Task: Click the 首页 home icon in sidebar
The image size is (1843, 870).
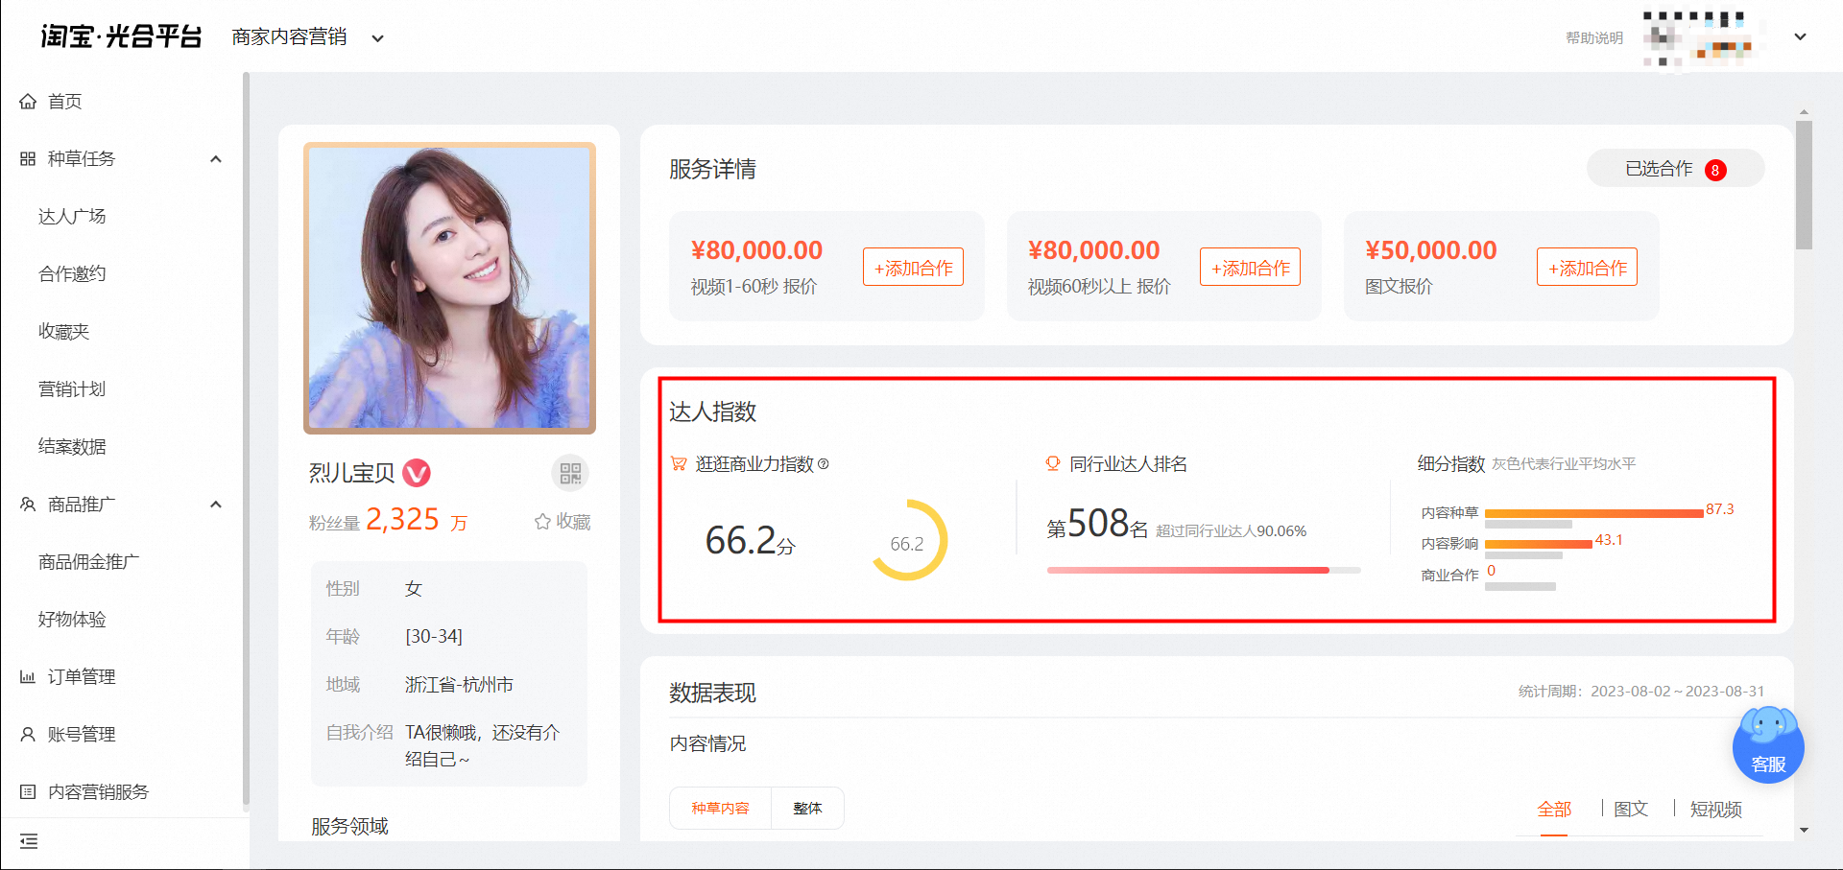Action: click(28, 102)
